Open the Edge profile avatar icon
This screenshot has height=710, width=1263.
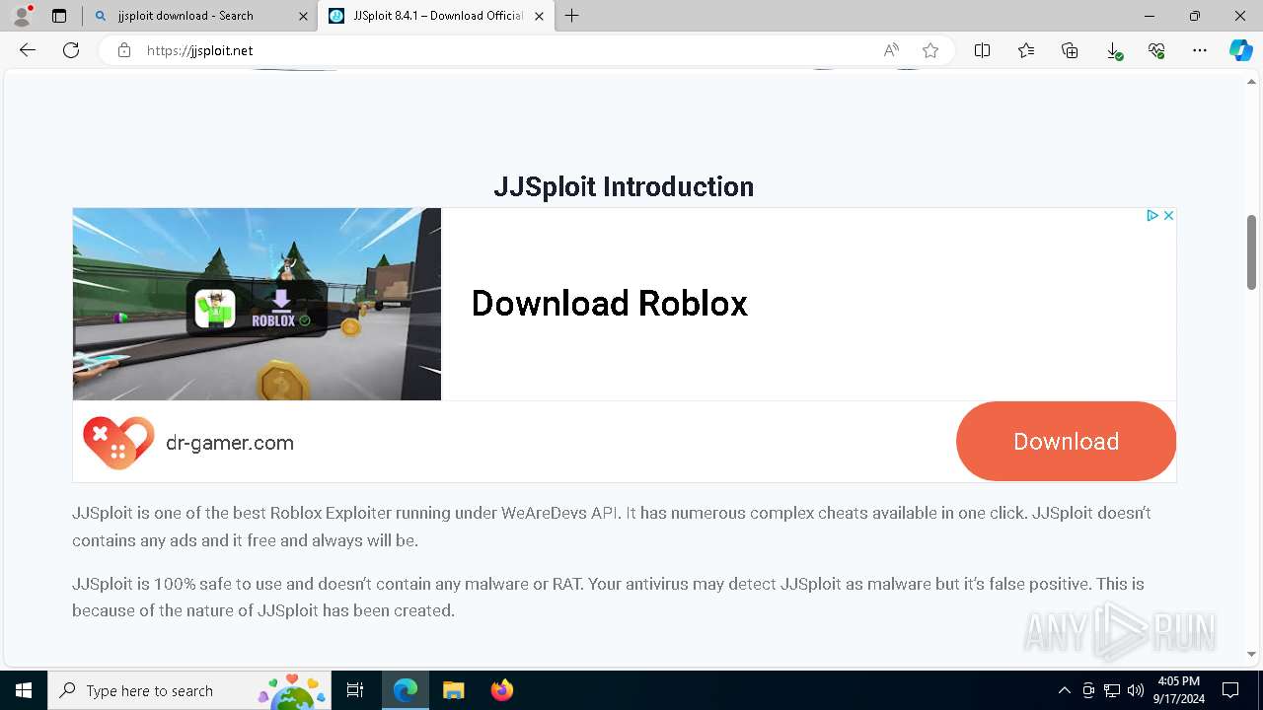pos(22,16)
